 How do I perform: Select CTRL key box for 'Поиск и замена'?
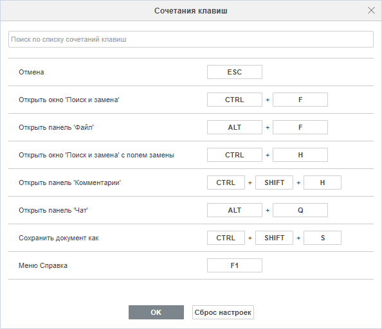click(235, 100)
